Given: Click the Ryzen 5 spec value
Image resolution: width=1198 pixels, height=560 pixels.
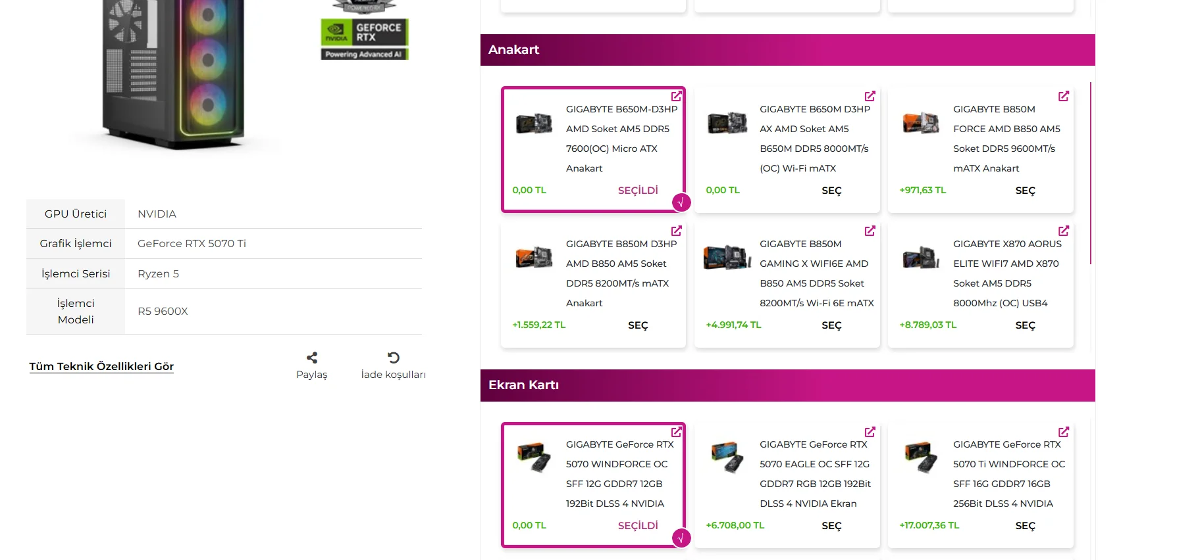Looking at the screenshot, I should [158, 274].
